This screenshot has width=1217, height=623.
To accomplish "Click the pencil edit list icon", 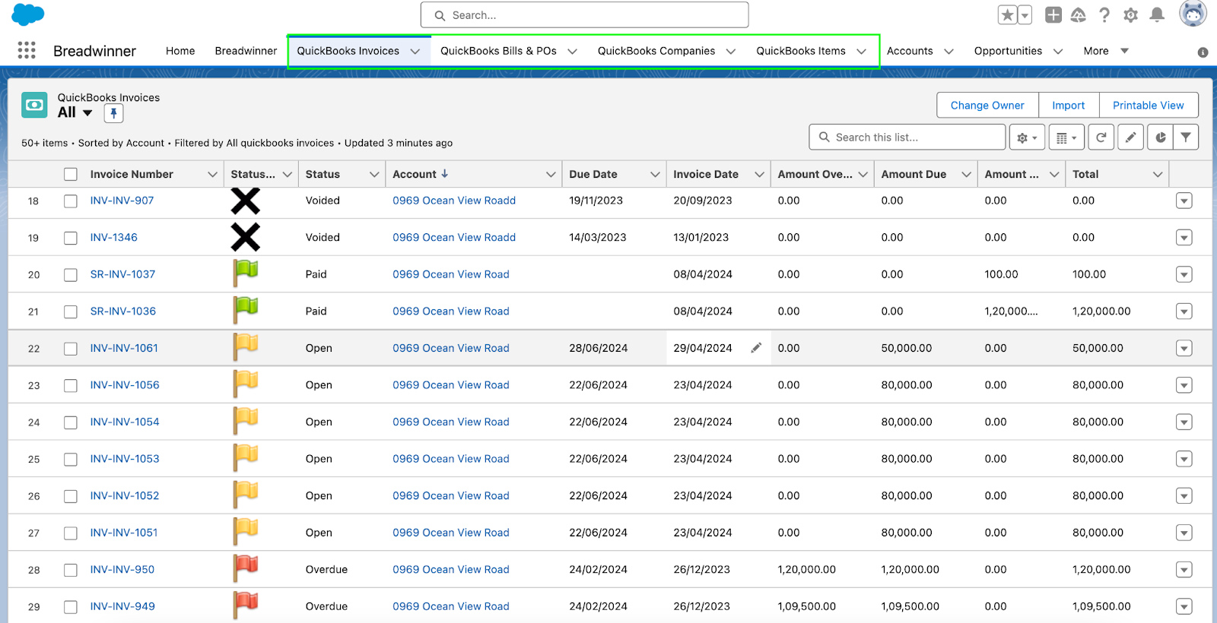I will click(x=1130, y=138).
